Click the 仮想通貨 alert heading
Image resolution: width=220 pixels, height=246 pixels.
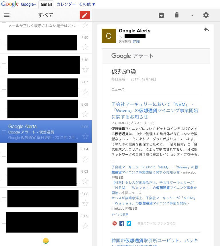pos(124,72)
